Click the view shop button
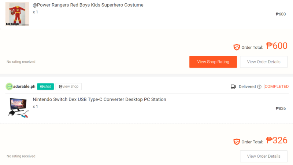Screen dimensions: 293x165 tap(68, 87)
